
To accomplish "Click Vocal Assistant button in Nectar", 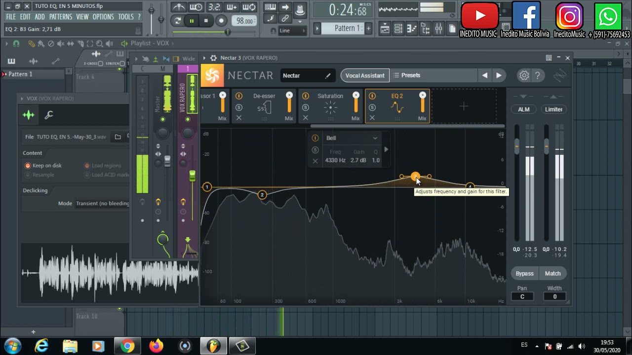I will click(x=365, y=75).
